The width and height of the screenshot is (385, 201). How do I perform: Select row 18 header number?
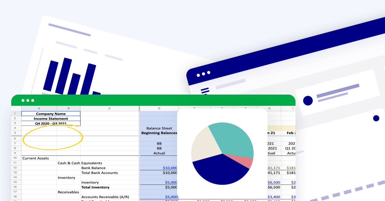point(15,197)
